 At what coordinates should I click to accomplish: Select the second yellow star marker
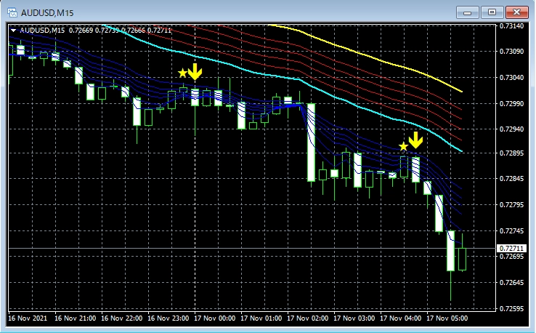[403, 147]
